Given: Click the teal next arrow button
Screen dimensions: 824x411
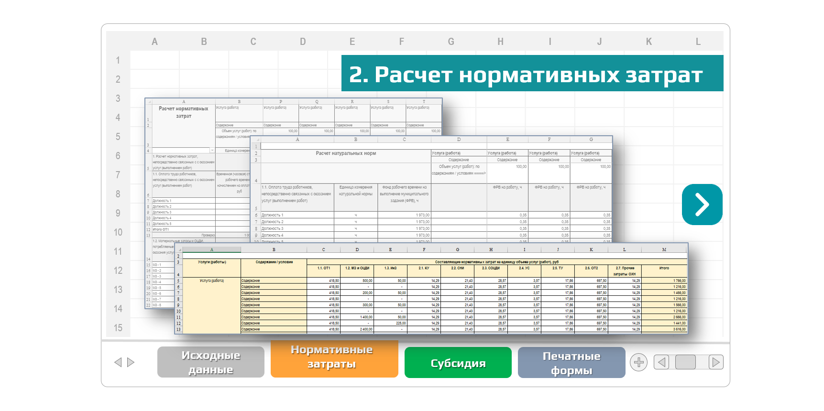Looking at the screenshot, I should (702, 205).
